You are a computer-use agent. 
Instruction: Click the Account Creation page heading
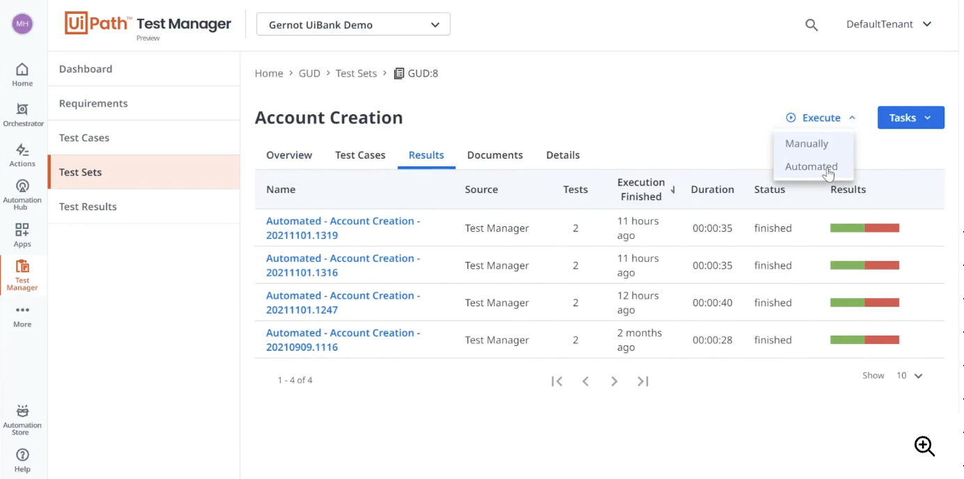329,118
